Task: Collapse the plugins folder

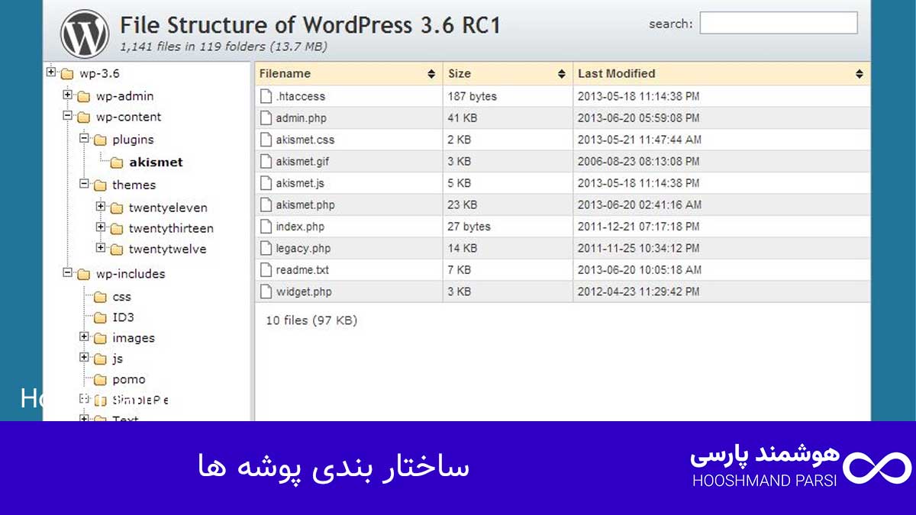Action: pyautogui.click(x=84, y=139)
